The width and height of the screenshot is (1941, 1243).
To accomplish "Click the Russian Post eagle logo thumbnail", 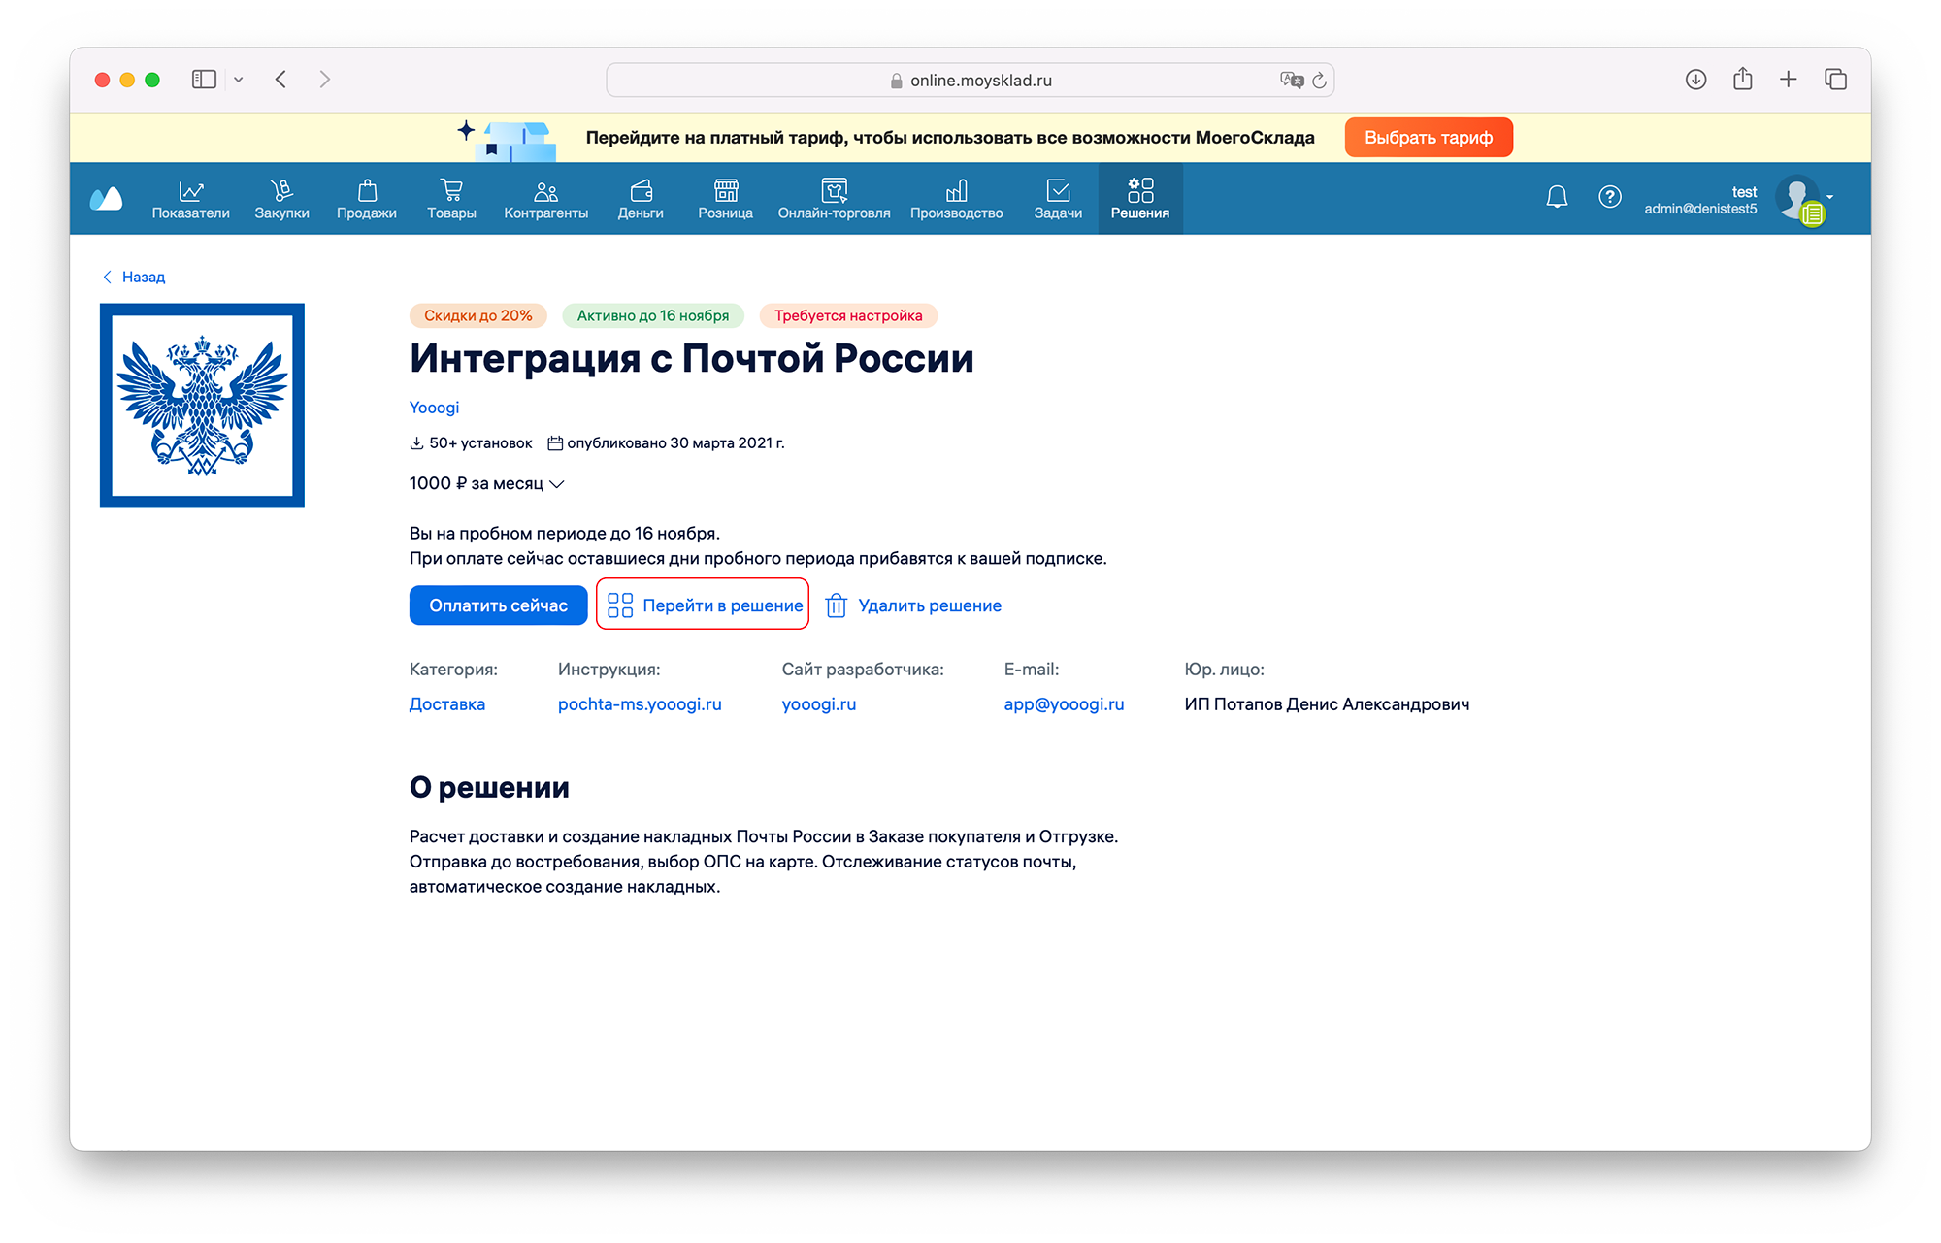I will pyautogui.click(x=202, y=406).
